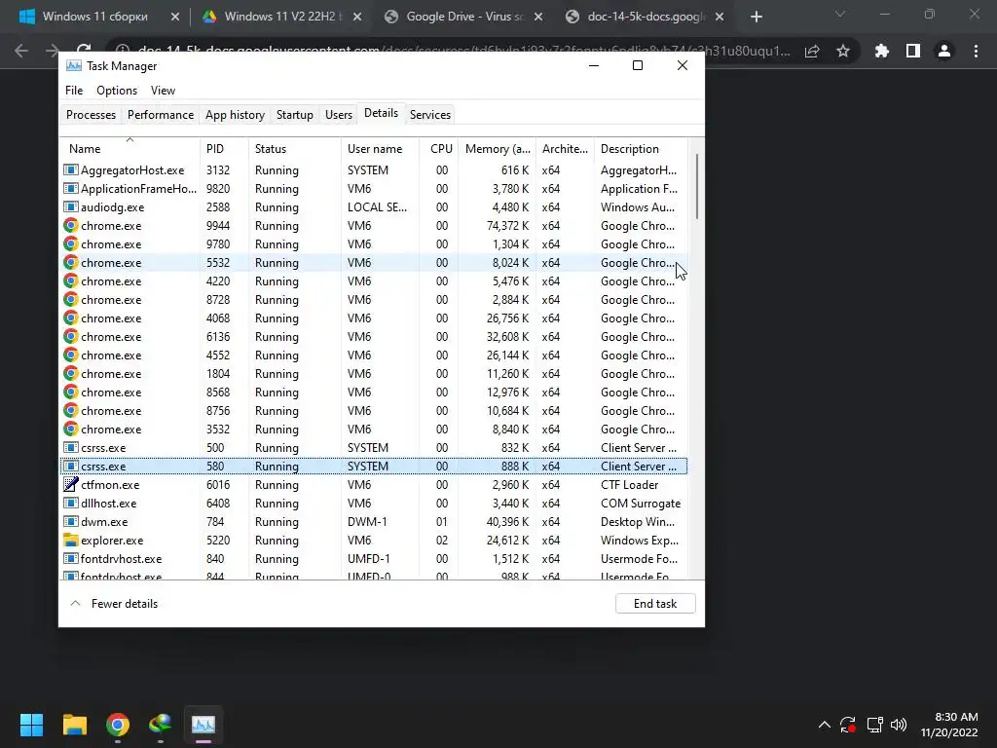Select the fontdrvhost.exe row with PID 840
997x748 pixels.
coord(374,558)
